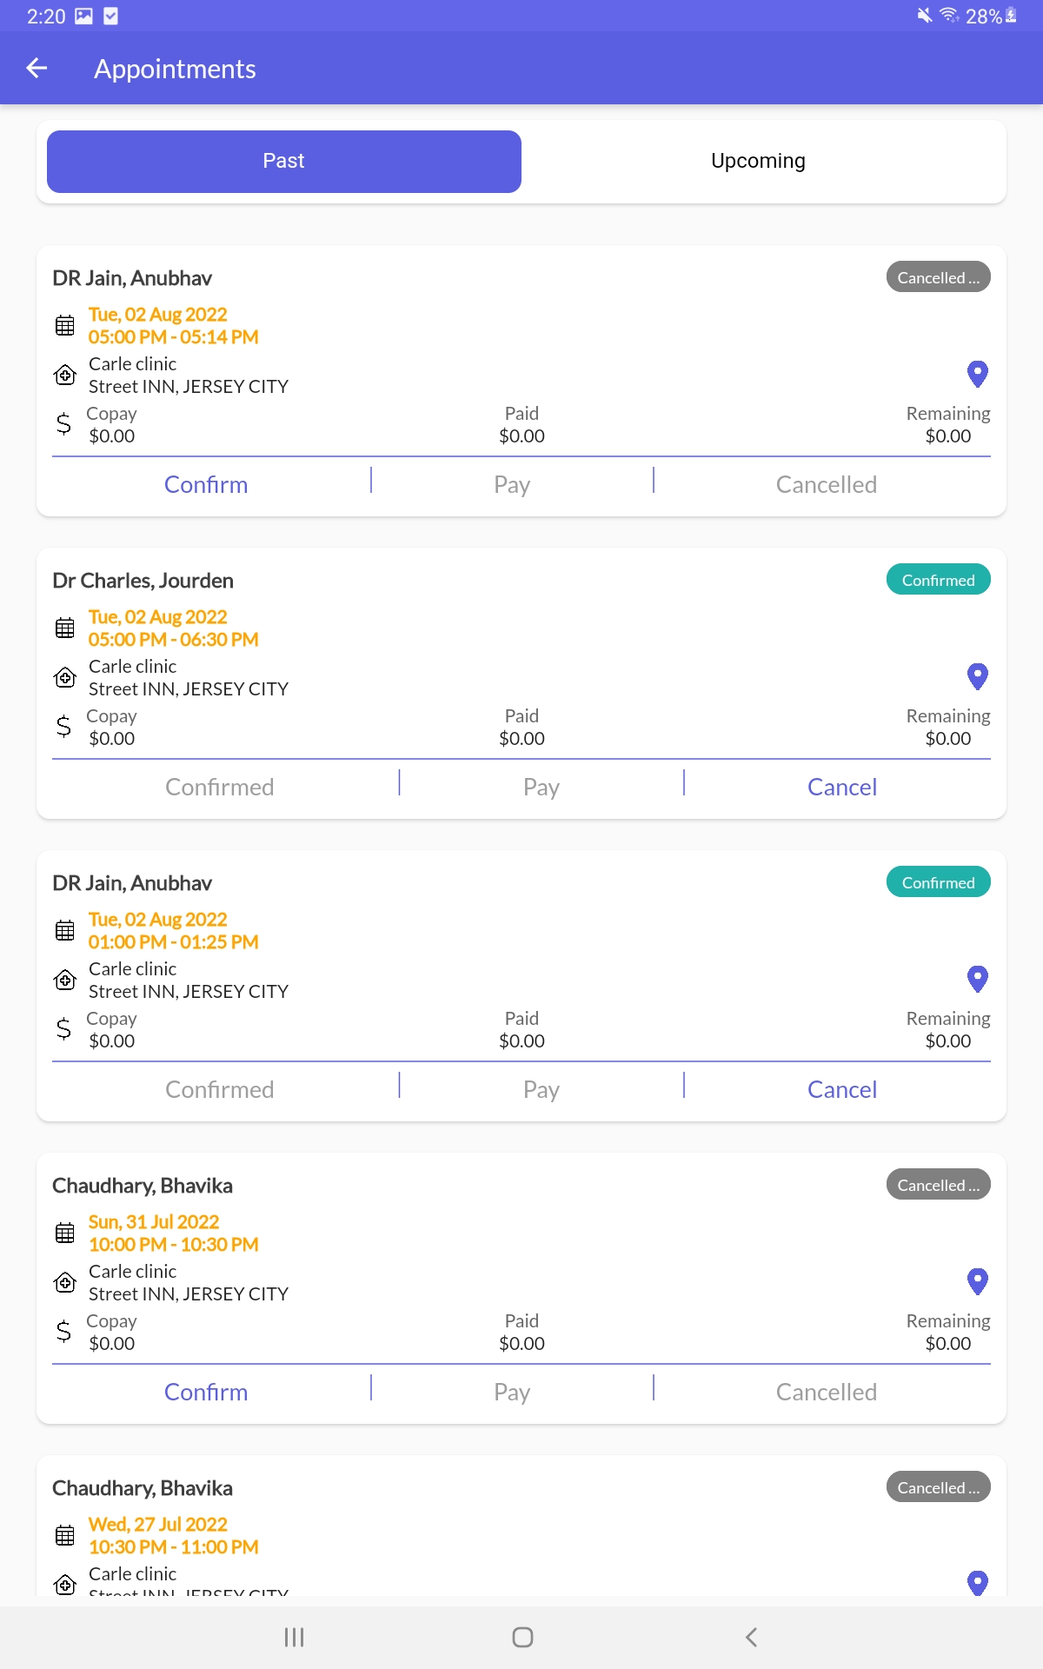The height and width of the screenshot is (1669, 1043).
Task: Open Carle clinic address on first card
Action: coord(189,375)
